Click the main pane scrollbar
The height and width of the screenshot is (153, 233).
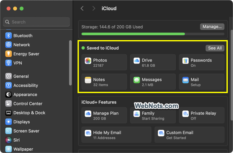[x=232, y=75]
